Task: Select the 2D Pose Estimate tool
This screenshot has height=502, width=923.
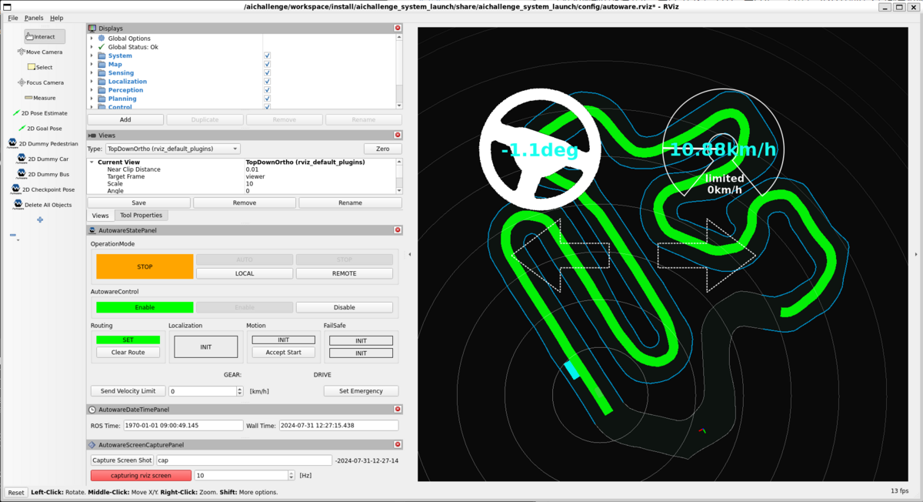Action: click(40, 113)
